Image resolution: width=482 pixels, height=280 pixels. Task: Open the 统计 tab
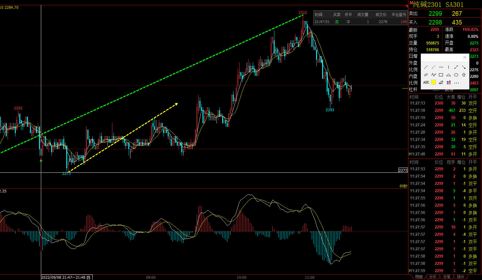[x=461, y=277]
